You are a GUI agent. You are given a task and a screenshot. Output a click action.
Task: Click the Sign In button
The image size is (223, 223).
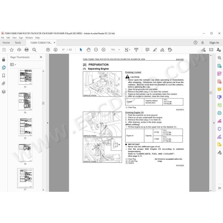point(214,43)
